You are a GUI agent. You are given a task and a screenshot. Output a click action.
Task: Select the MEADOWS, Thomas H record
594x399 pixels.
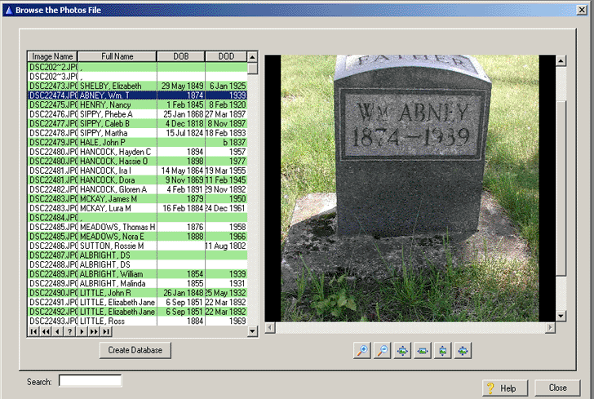117,227
